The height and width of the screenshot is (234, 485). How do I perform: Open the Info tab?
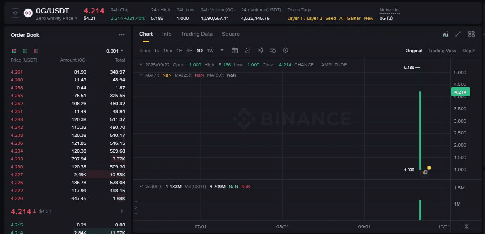pyautogui.click(x=167, y=34)
